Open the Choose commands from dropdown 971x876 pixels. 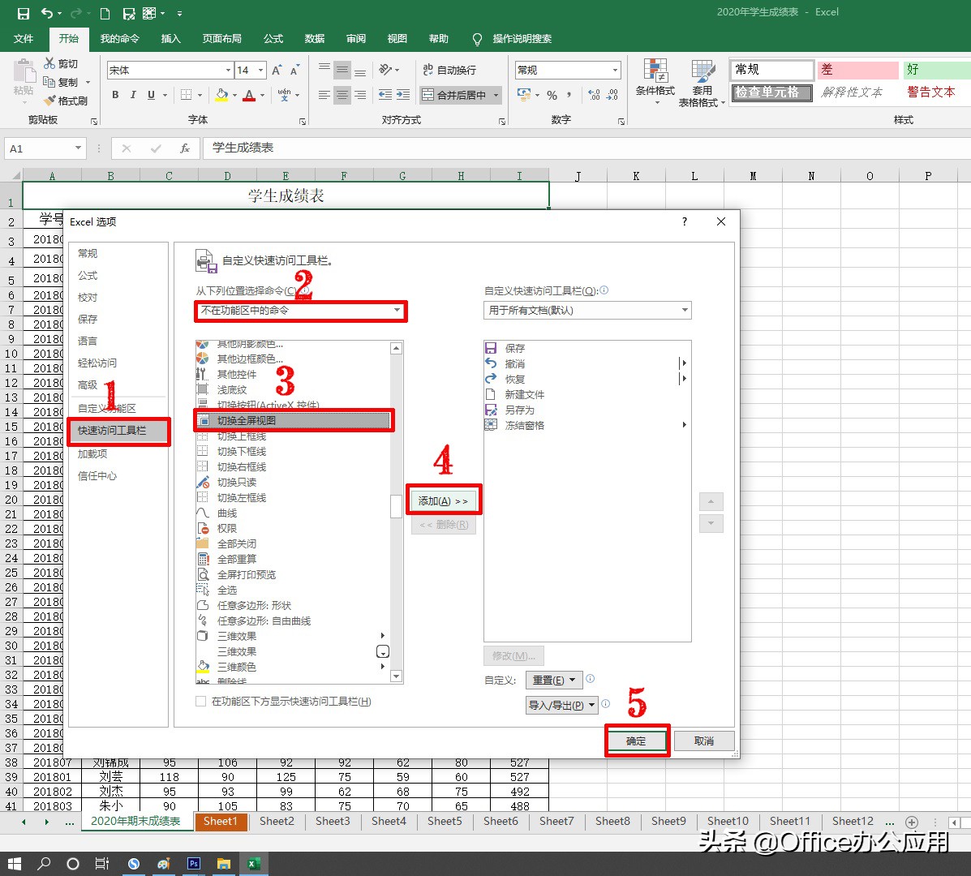tap(301, 310)
